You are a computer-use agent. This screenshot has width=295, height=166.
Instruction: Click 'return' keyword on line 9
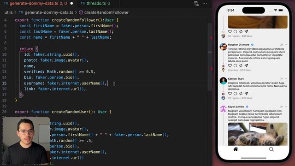click(26, 49)
